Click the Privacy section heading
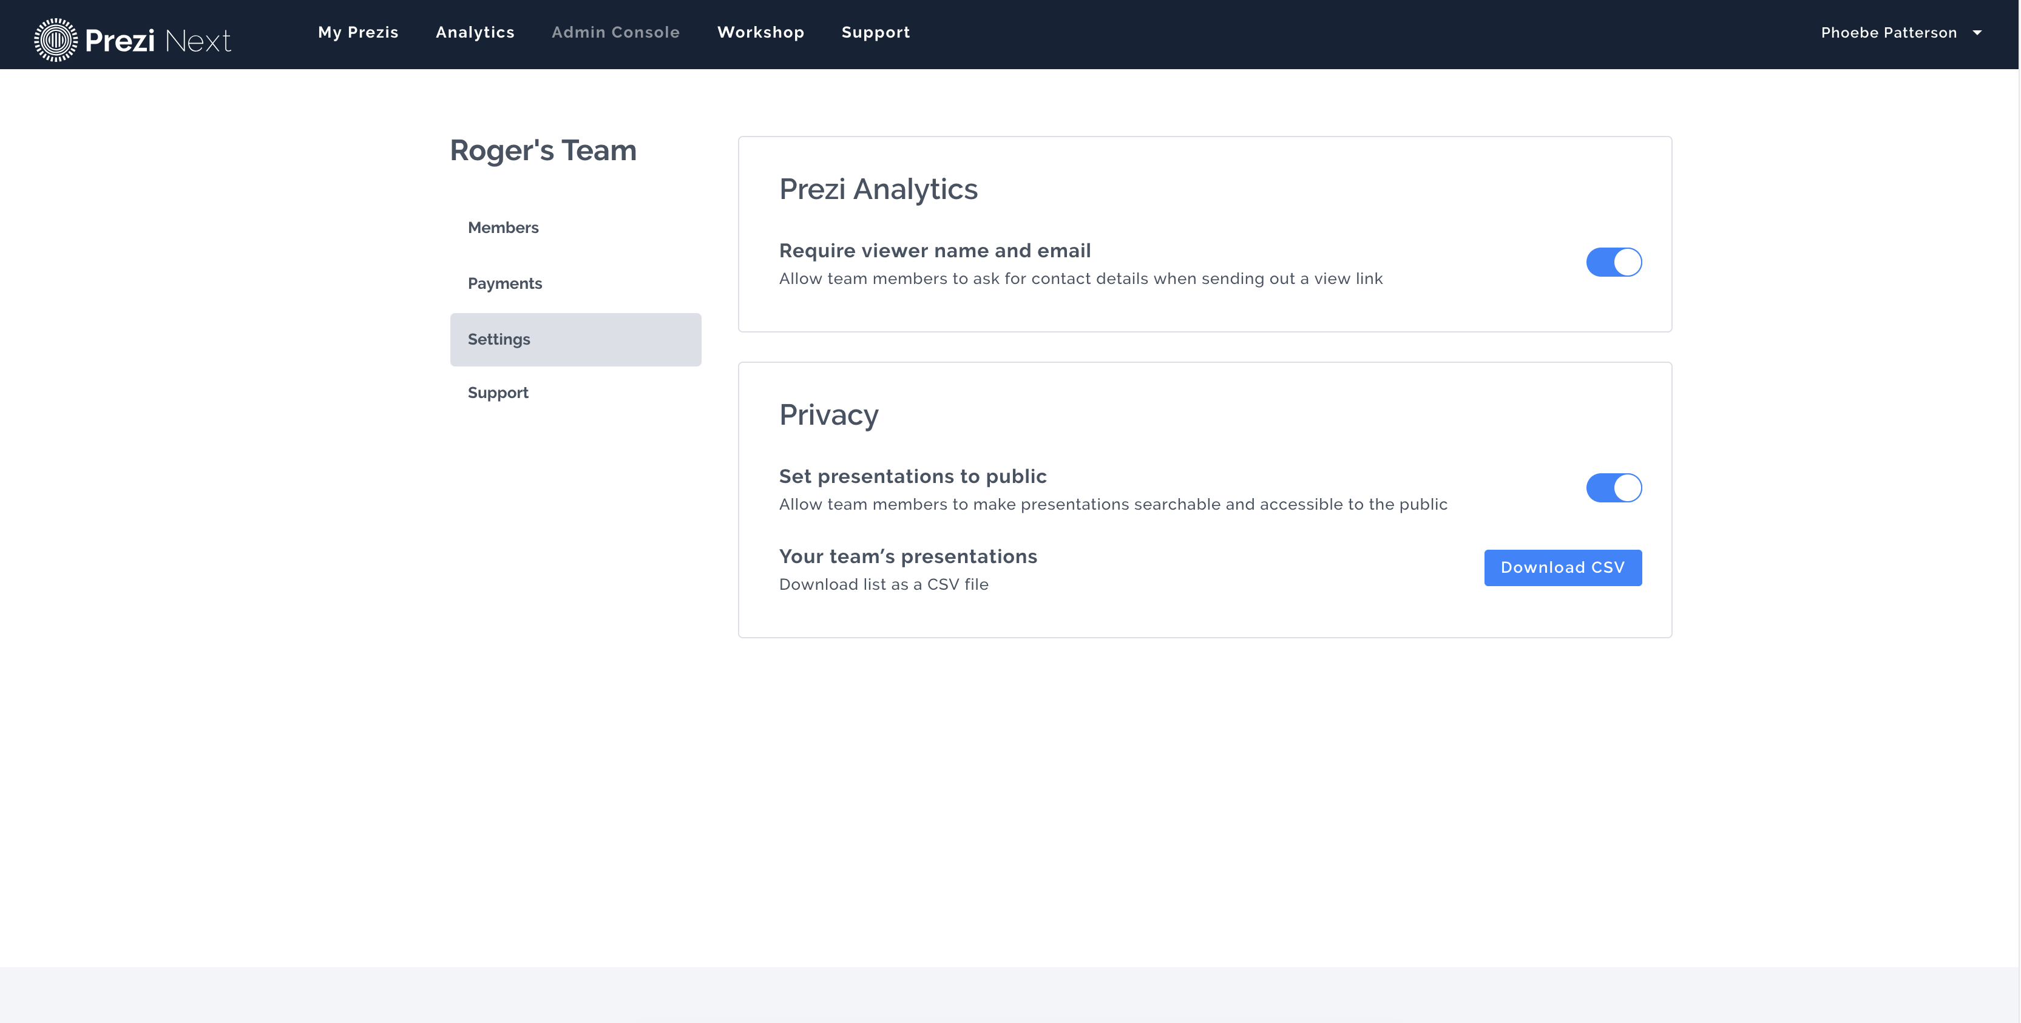 coord(828,415)
